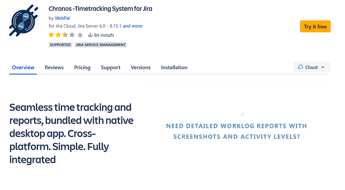345x190 pixels.
Task: Click the 'Seamless time tracking' headline text
Action: pyautogui.click(x=71, y=134)
